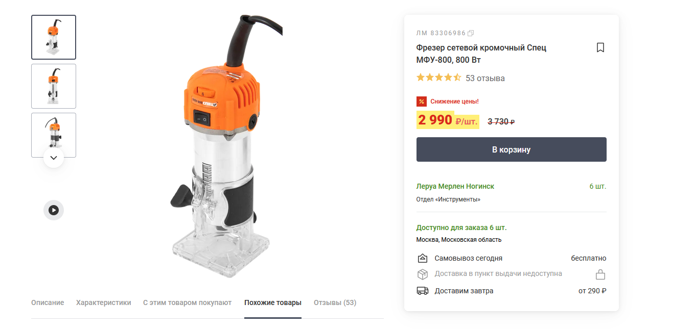Select the first product thumbnail

(54, 37)
